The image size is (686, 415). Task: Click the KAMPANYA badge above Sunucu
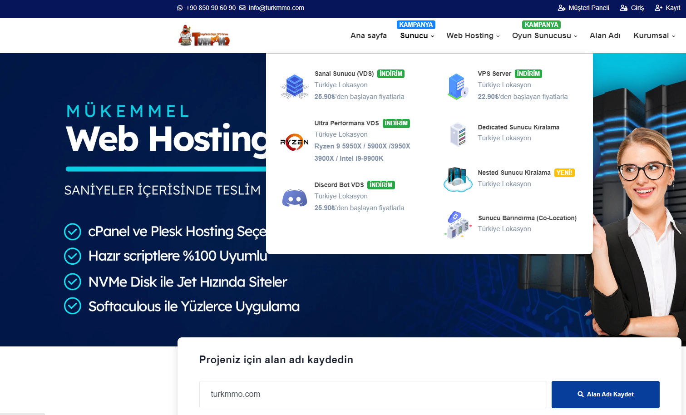416,25
